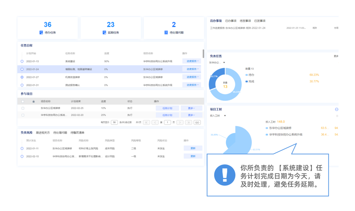
Task: Switch to the 负责风险 tab
Action: pyautogui.click(x=27, y=133)
